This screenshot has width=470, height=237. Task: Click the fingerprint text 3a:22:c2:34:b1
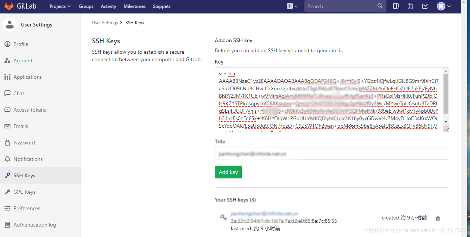(284, 221)
